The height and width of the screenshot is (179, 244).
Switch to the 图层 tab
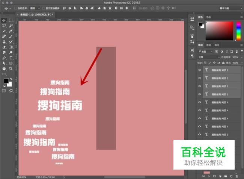pos(200,45)
